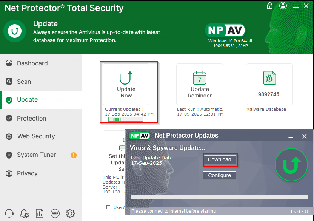
Task: Click the update download progress bar
Action: pos(219,197)
